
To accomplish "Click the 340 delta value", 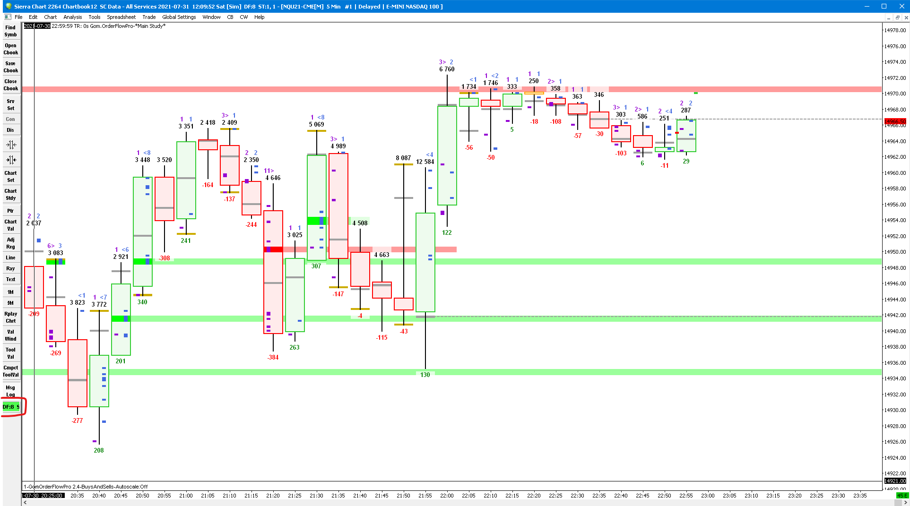I will (142, 302).
